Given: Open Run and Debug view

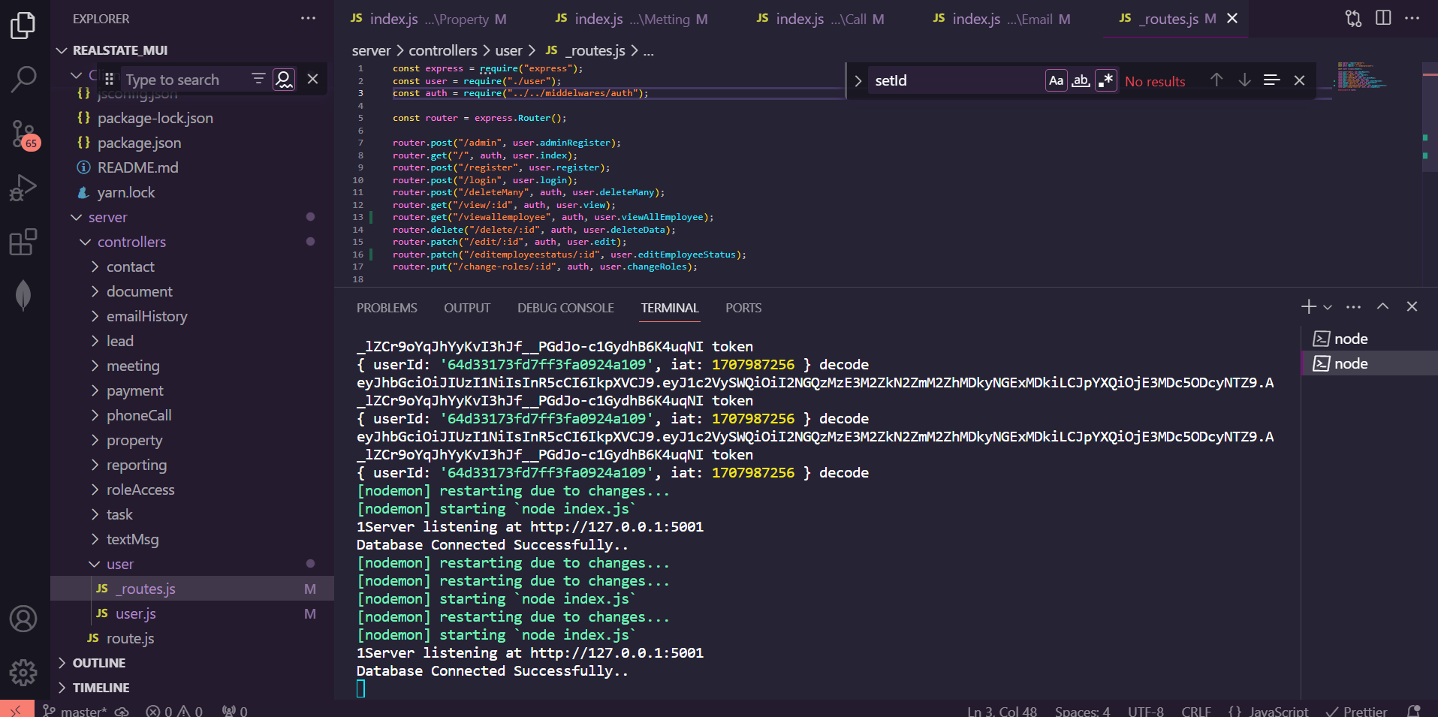Looking at the screenshot, I should (x=23, y=188).
